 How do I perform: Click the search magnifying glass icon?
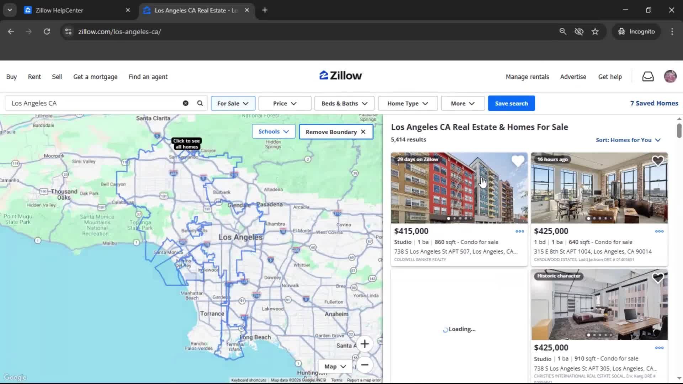[x=200, y=103]
